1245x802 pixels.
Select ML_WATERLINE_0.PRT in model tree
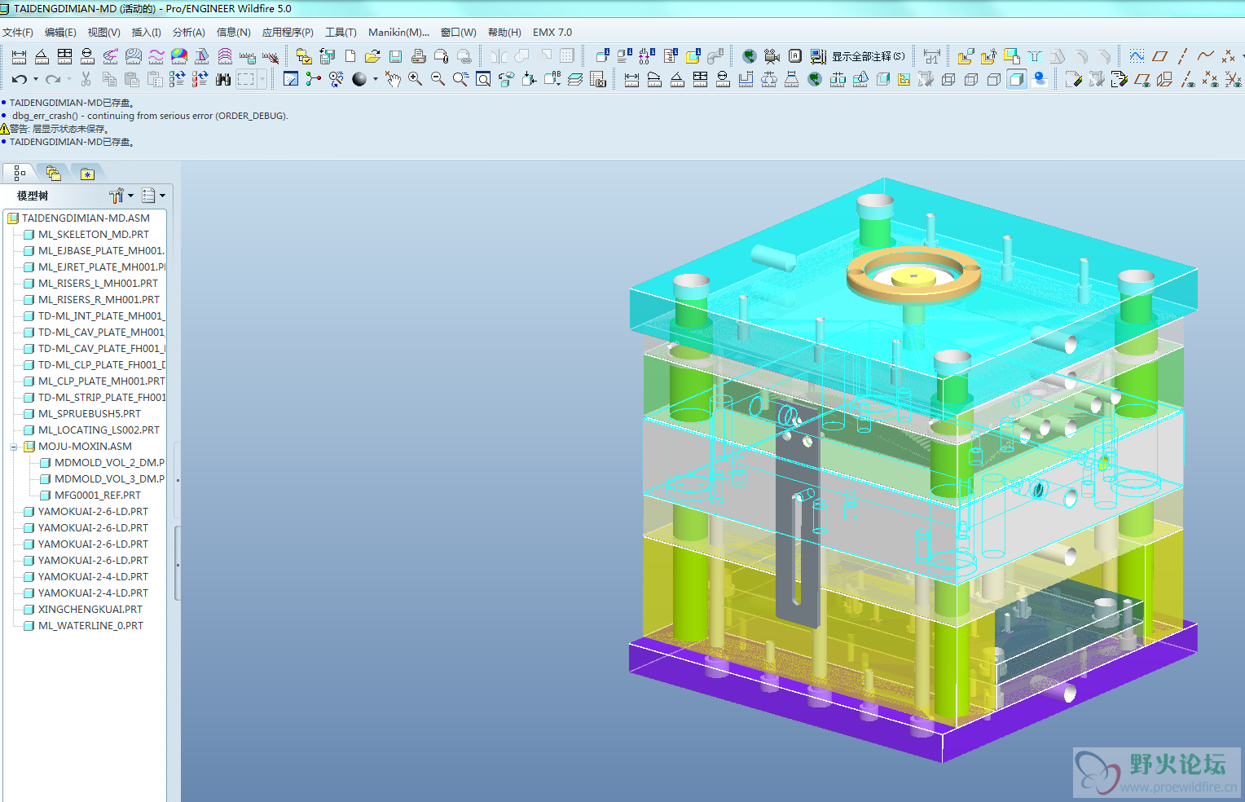click(x=90, y=626)
